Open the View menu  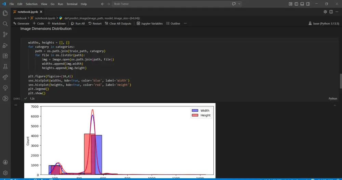click(44, 4)
